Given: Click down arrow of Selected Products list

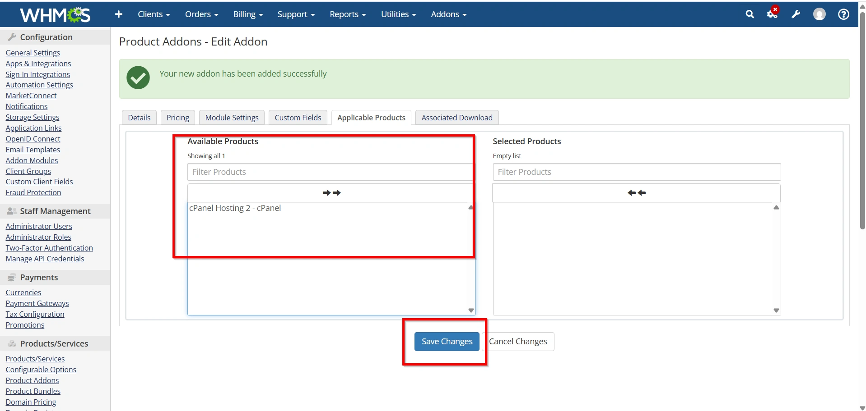Looking at the screenshot, I should pyautogui.click(x=776, y=310).
